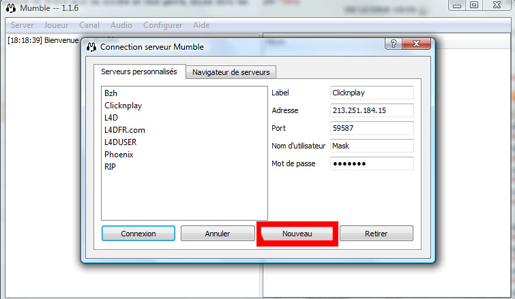Screen dimensions: 515x299
Task: Click the Mot de passe field
Action: [x=372, y=163]
